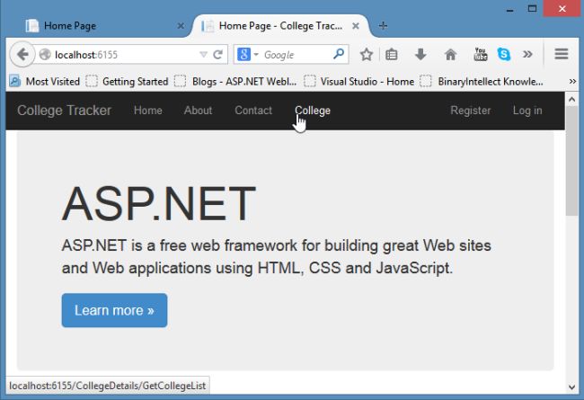Image resolution: width=584 pixels, height=400 pixels.
Task: Click the Skype toolbar icon
Action: tap(503, 55)
